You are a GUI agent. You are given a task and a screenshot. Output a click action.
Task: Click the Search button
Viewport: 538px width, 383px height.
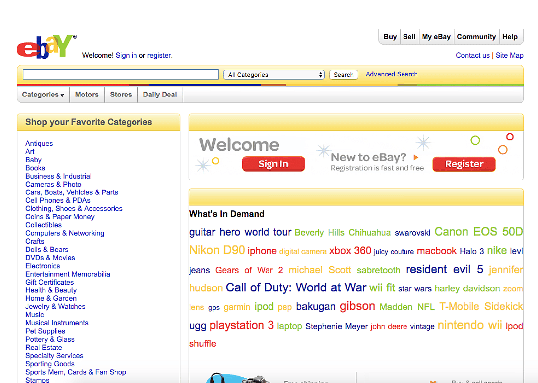coord(343,74)
